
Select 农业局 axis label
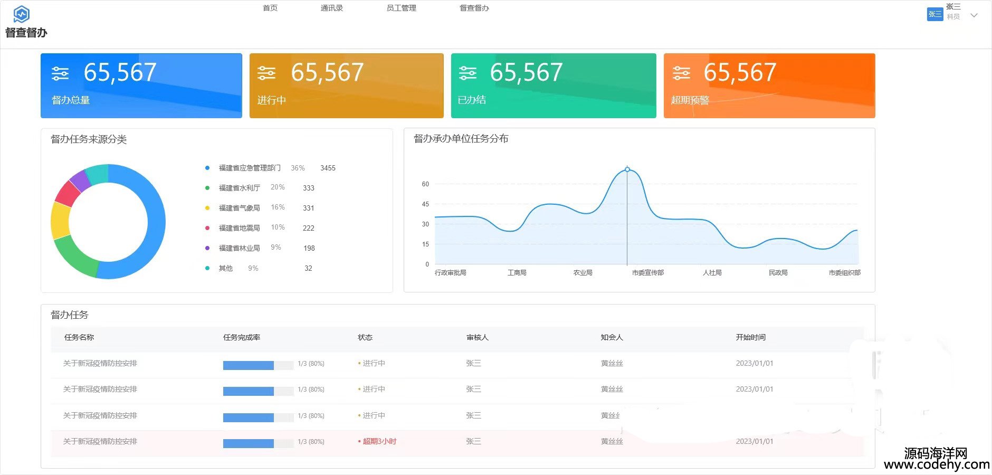583,273
